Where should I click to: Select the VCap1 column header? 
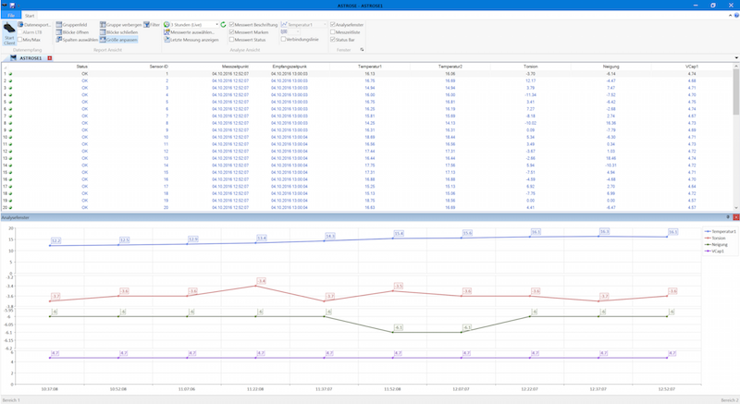click(x=691, y=67)
